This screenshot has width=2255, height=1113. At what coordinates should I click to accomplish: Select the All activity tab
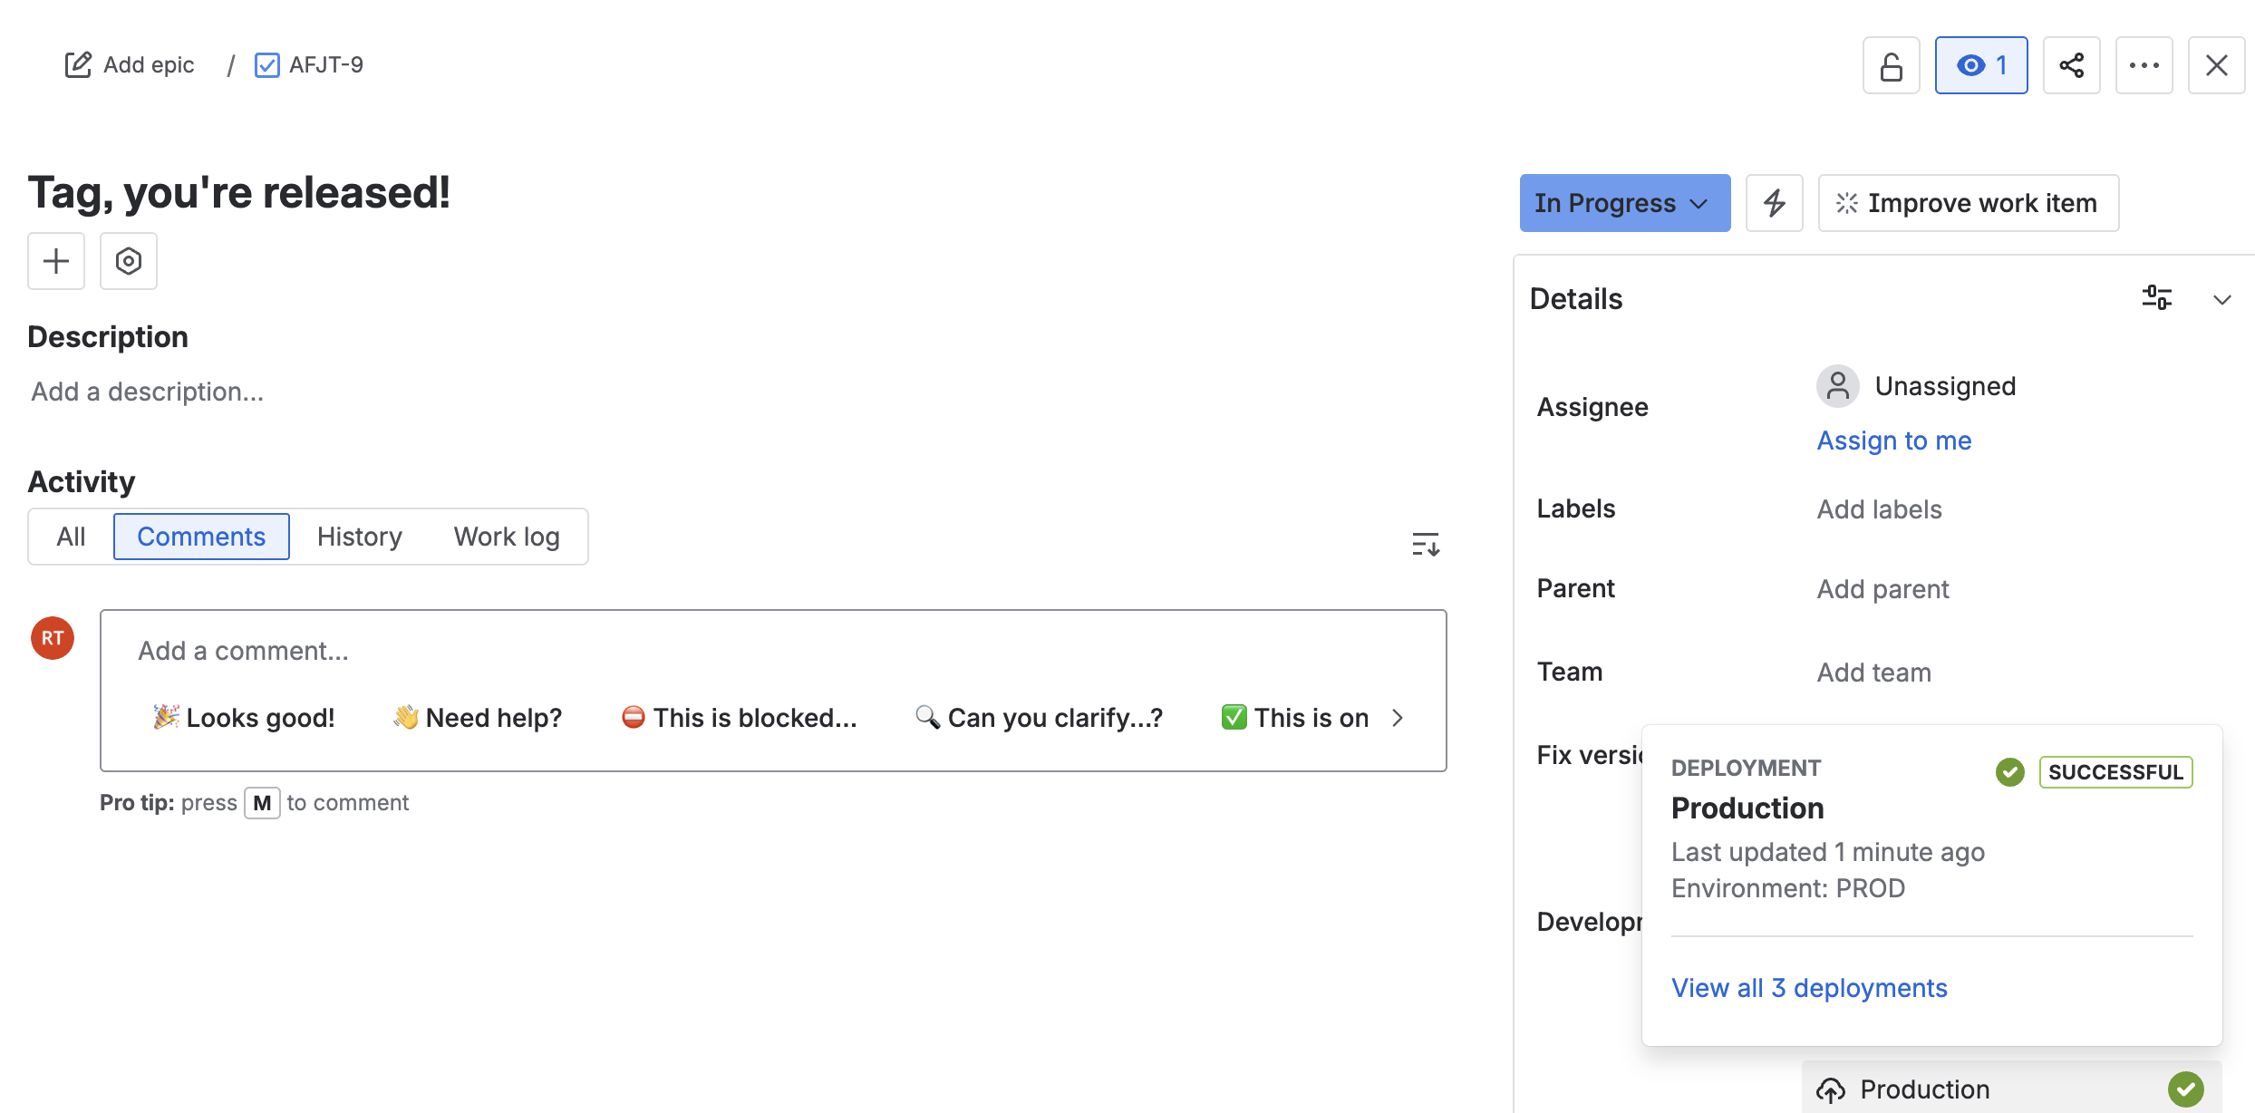click(71, 537)
